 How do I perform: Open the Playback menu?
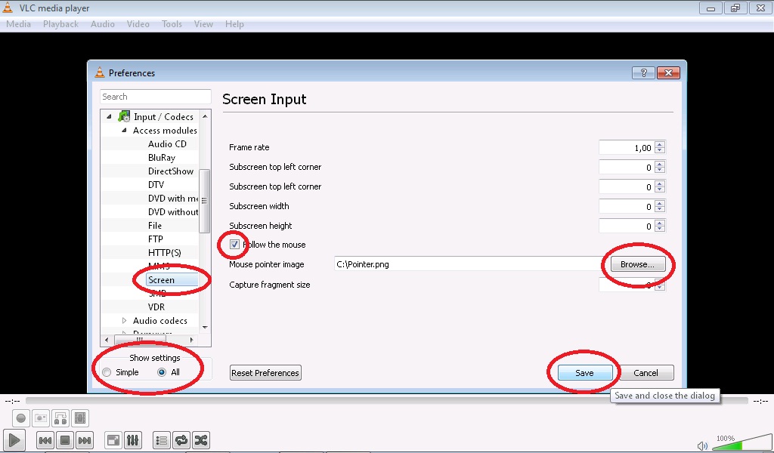coord(60,24)
